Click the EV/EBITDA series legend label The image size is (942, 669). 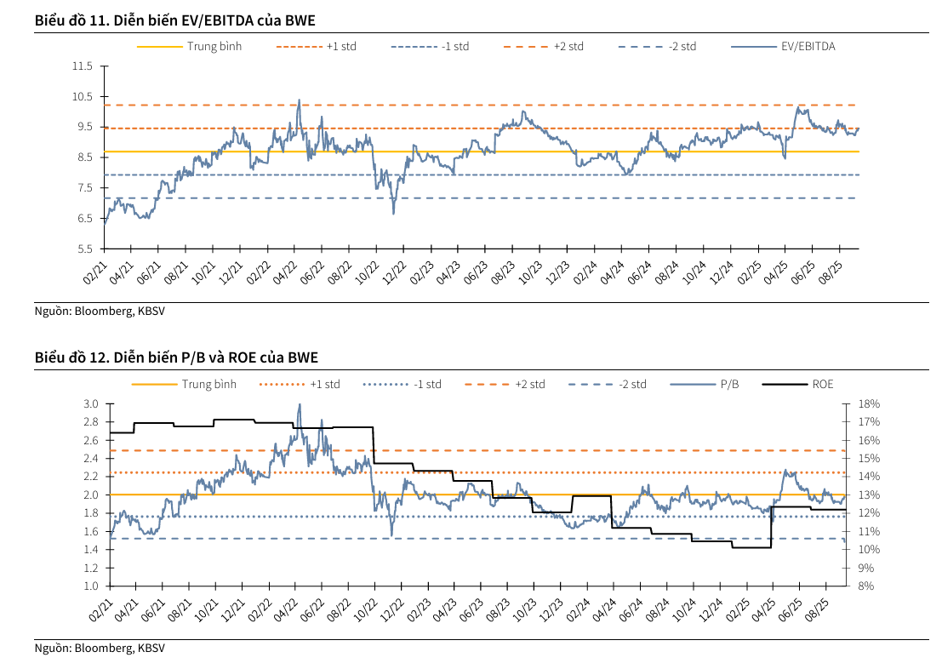click(x=808, y=46)
